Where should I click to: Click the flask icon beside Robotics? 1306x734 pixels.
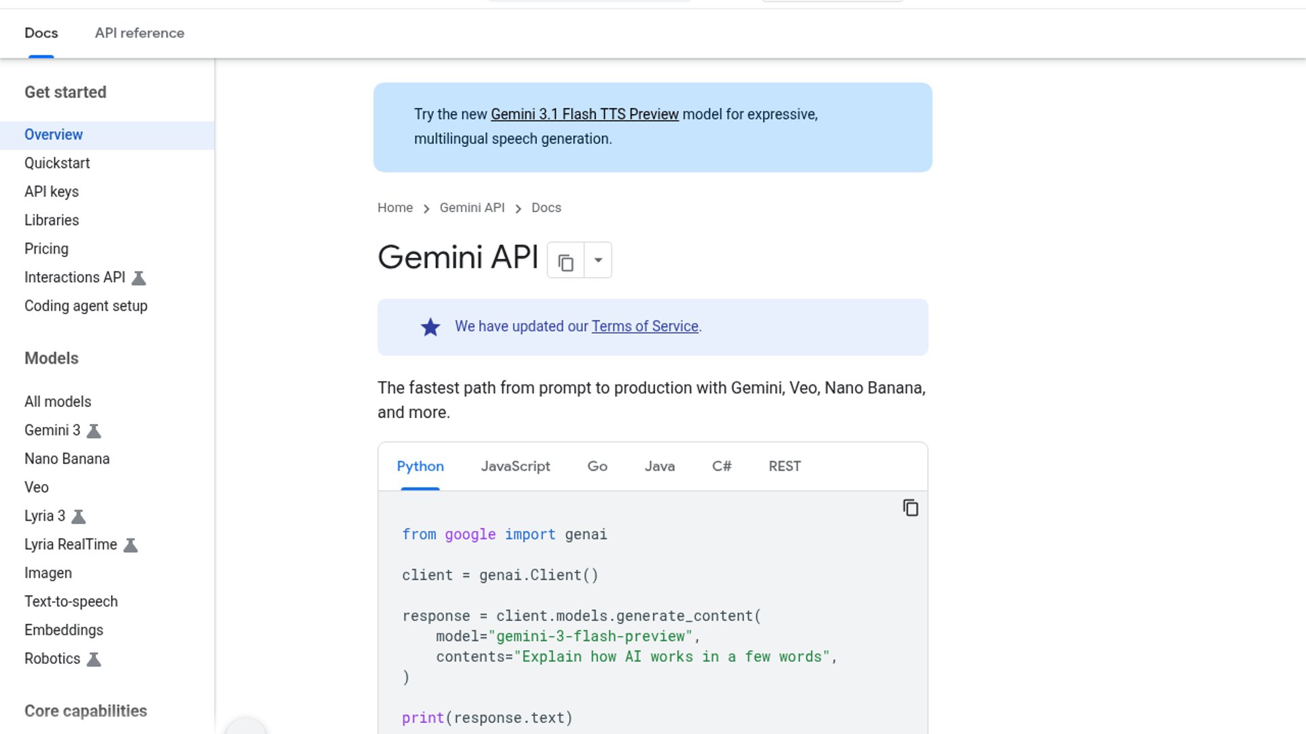point(94,659)
